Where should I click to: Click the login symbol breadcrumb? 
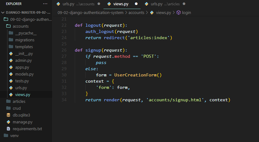point(186,13)
